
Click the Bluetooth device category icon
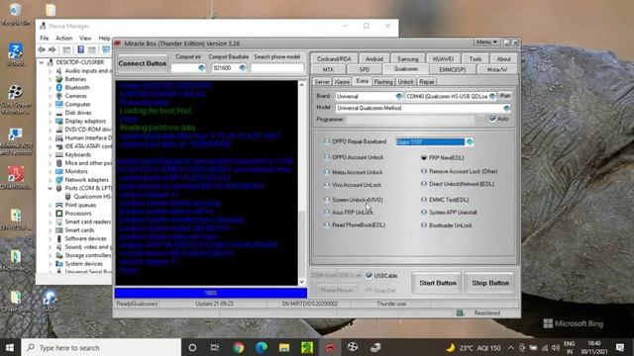59,87
